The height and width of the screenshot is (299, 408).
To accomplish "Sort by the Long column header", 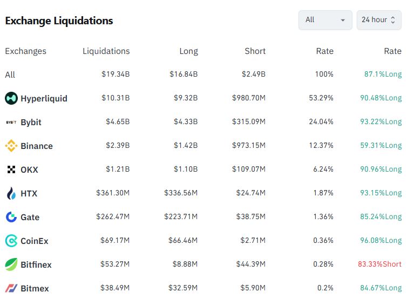I will coord(188,51).
